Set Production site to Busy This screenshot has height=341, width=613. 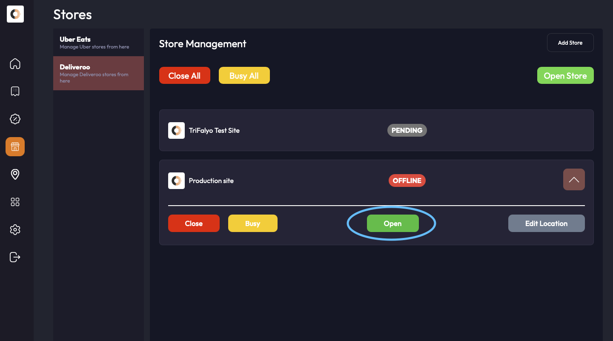coord(252,224)
